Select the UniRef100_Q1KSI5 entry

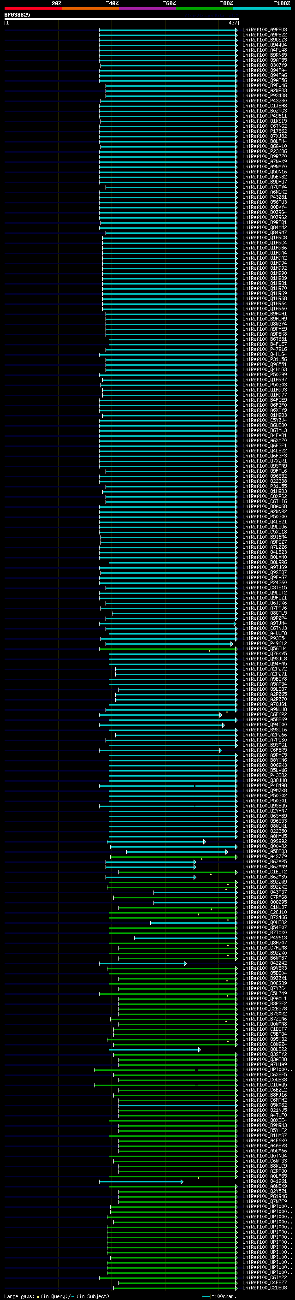[265, 121]
